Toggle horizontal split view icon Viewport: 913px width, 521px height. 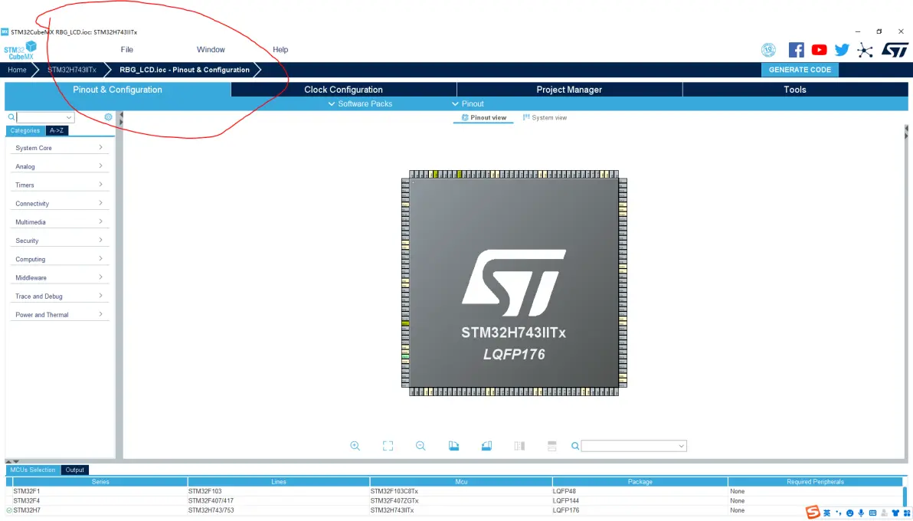pyautogui.click(x=552, y=446)
